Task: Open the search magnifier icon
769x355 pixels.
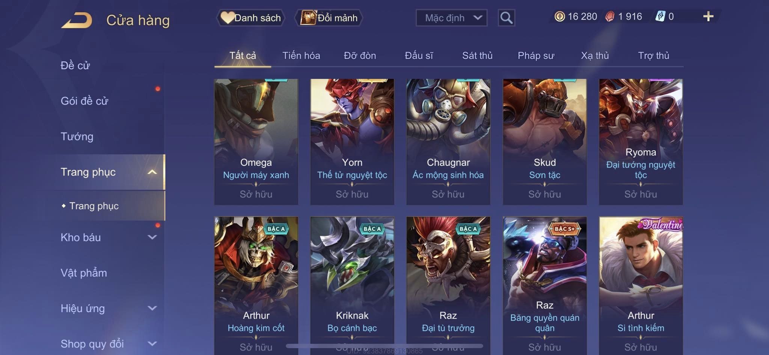Action: (506, 18)
